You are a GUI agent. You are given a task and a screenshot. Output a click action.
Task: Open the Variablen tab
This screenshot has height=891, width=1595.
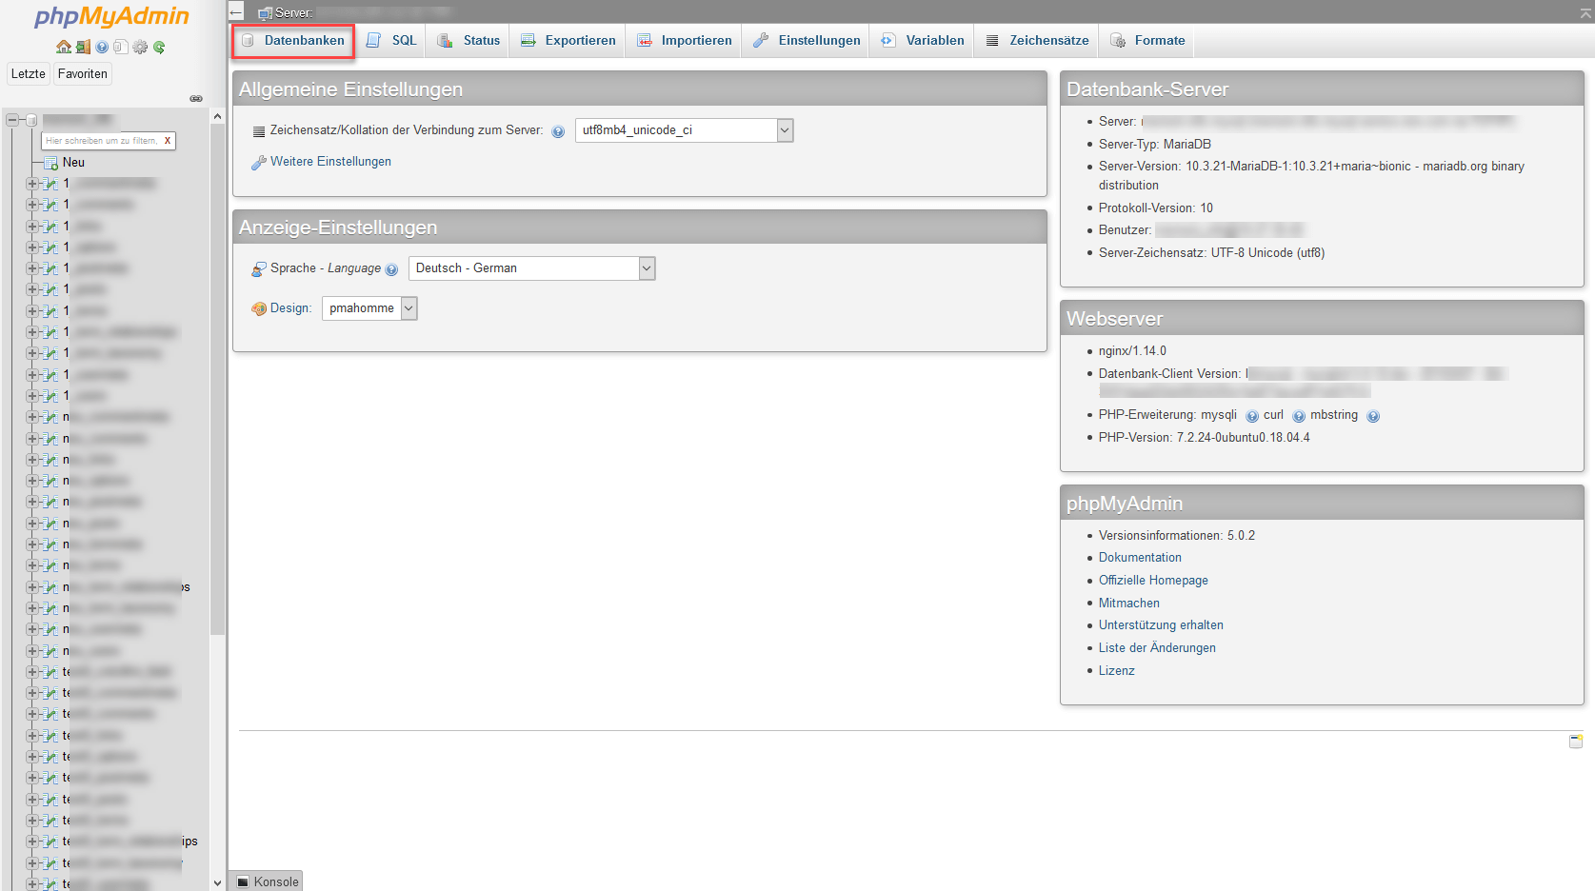tap(923, 41)
